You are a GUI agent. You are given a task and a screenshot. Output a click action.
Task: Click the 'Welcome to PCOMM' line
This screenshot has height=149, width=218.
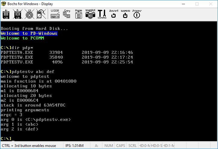coord(22,38)
